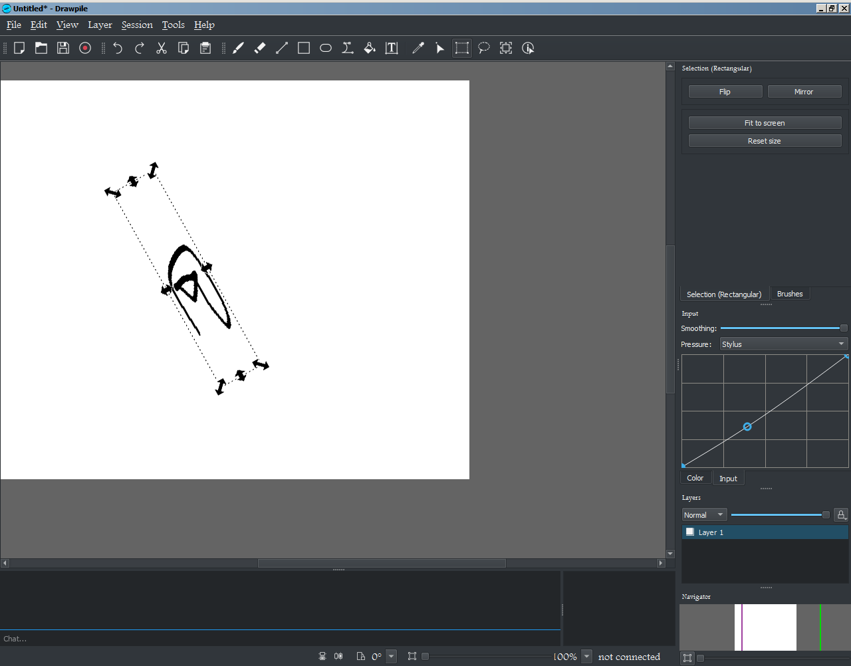The width and height of the screenshot is (851, 666).
Task: Toggle horizontal mirror view in status bar
Action: (x=338, y=656)
